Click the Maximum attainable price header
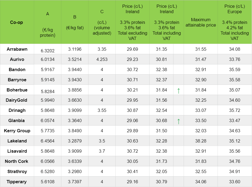Screen dimensions: 252x187 tap(201, 22)
